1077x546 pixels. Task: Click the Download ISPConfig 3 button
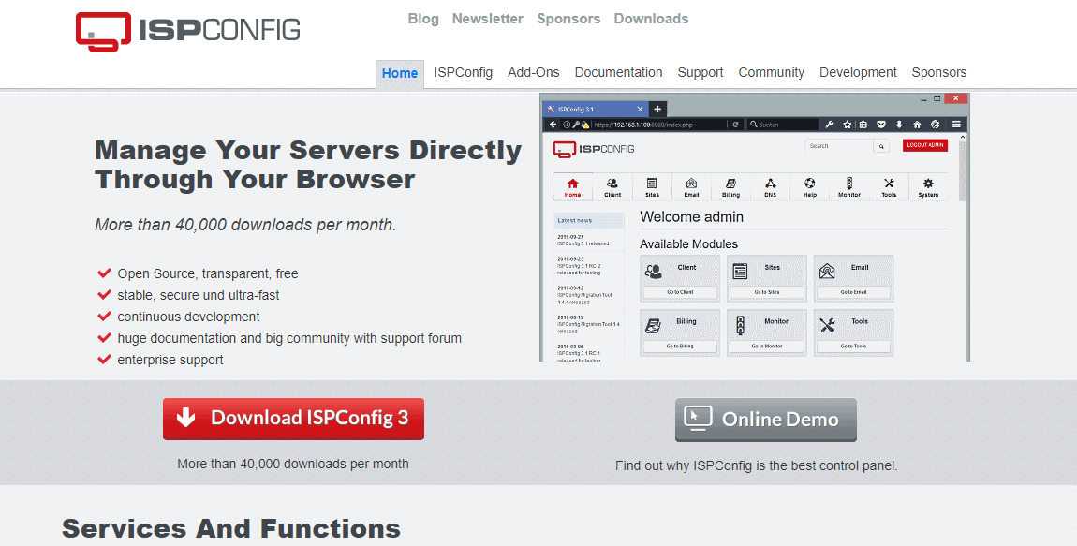(x=293, y=419)
